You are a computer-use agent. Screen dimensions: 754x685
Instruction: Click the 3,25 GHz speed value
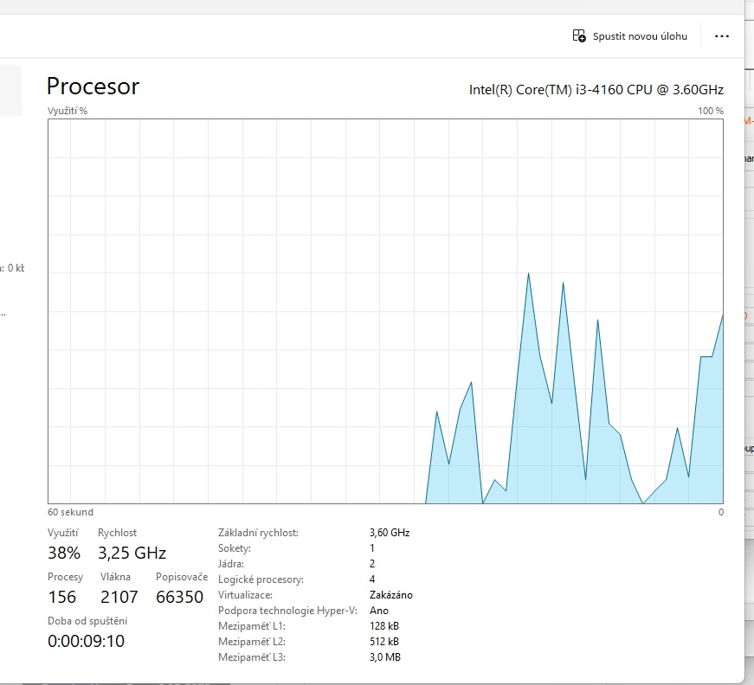[132, 553]
